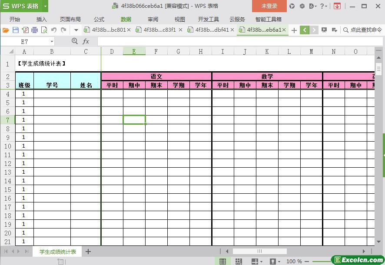Select column E header
The height and width of the screenshot is (265, 385).
[x=134, y=51]
